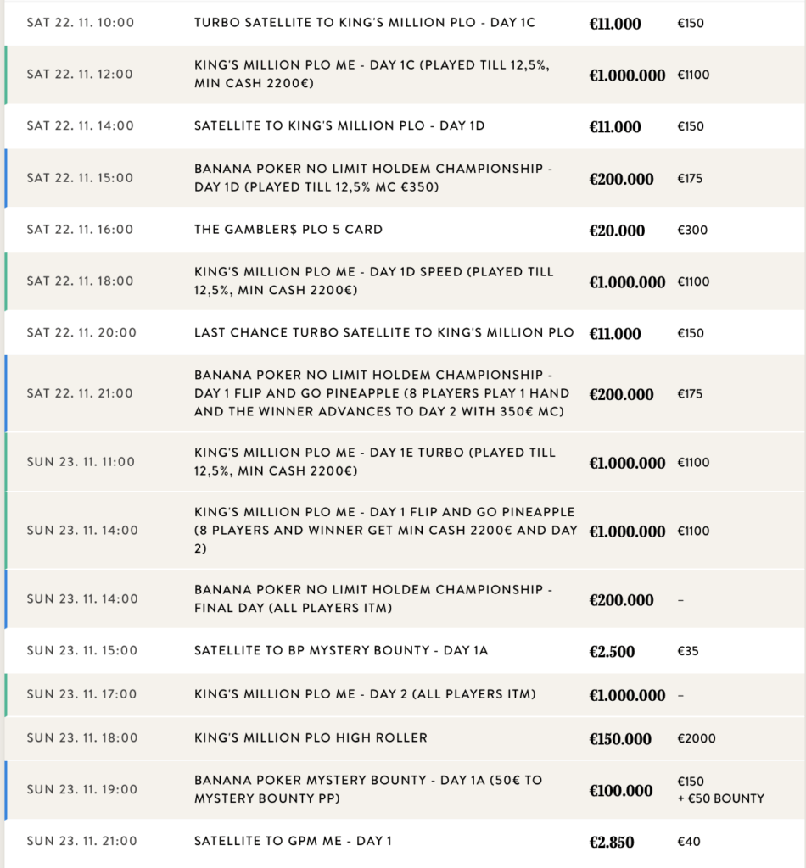Click the + €50 Bounty buy-in text
This screenshot has width=806, height=868.
720,798
